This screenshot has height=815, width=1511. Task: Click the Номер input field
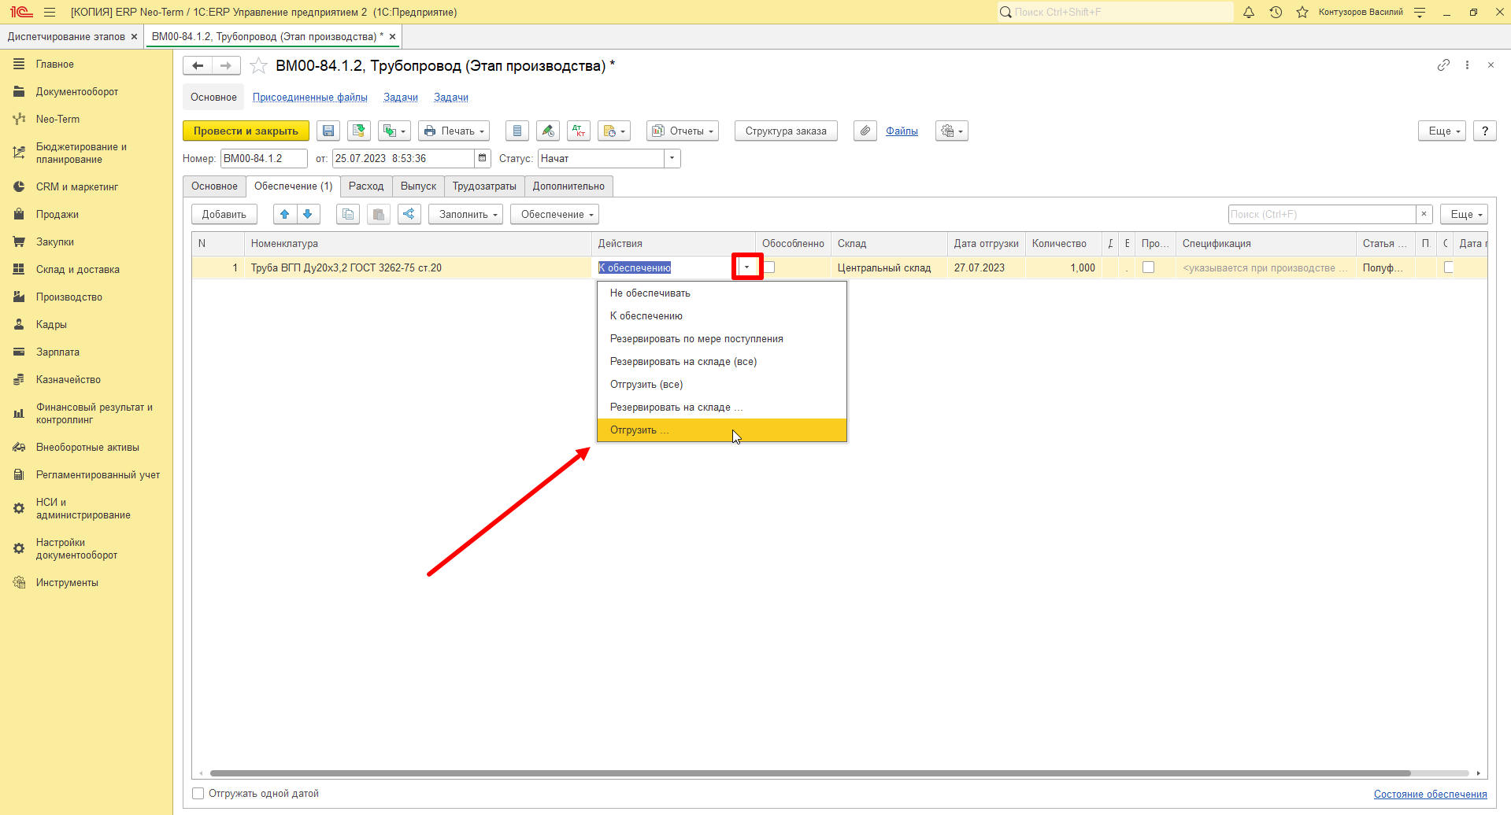[x=264, y=158]
